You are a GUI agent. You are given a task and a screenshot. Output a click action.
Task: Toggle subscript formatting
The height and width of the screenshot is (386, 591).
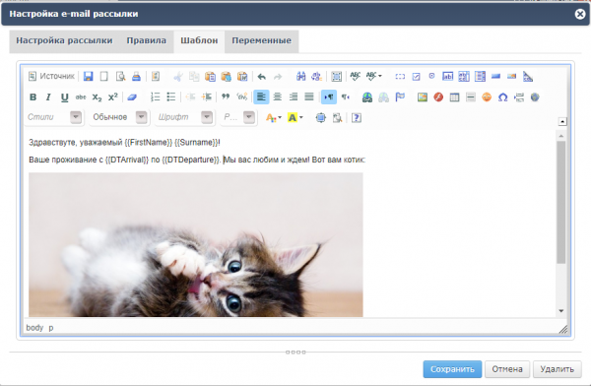(x=97, y=97)
